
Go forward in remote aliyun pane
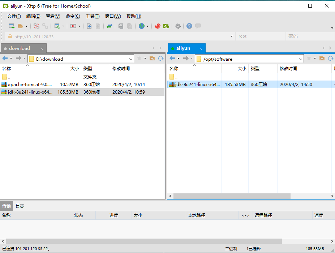186,58
